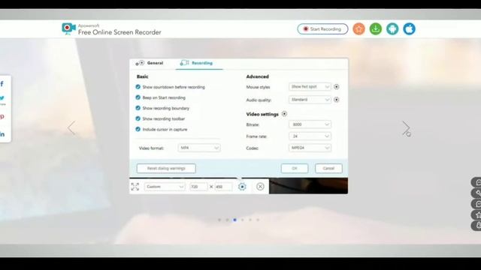
Task: Click bottom dark side widget icon
Action: 476,226
